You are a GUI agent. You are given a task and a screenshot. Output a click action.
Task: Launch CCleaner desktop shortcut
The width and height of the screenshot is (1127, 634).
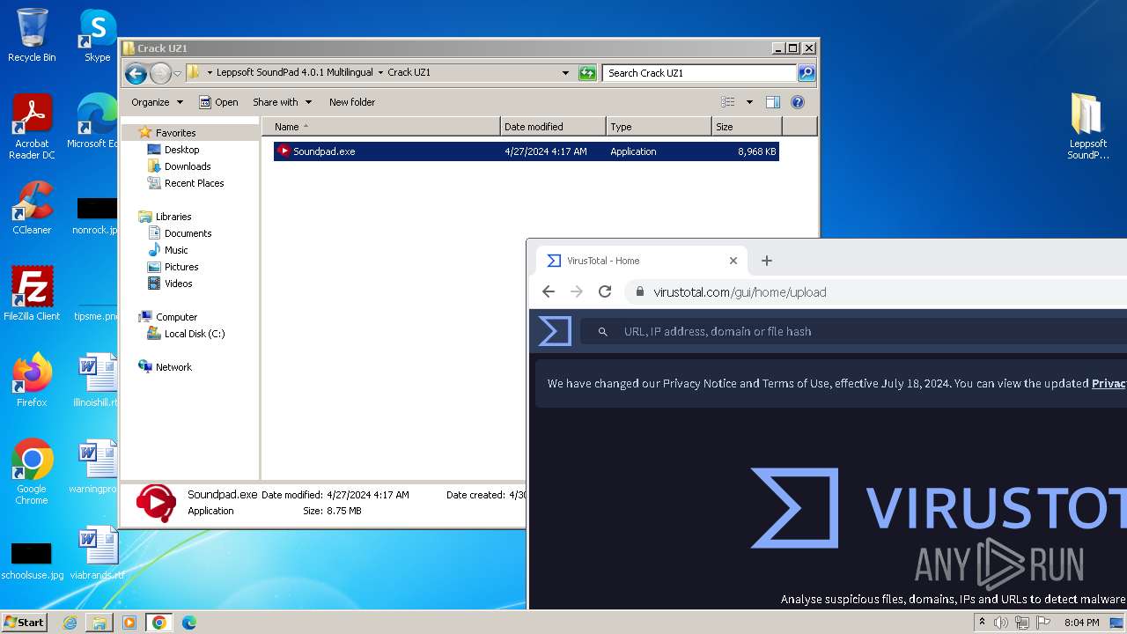pyautogui.click(x=32, y=208)
